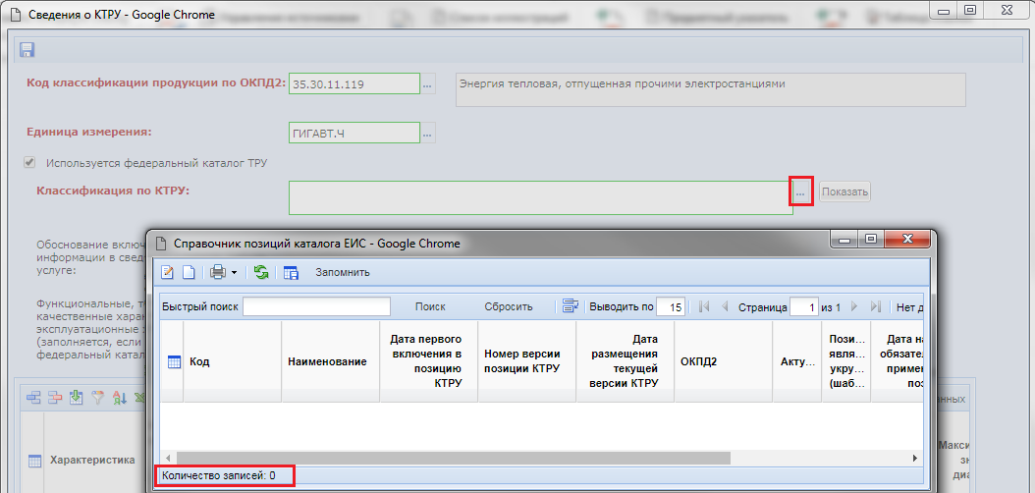Screen dimensions: 1035x493
Task: Refresh the catalog list with the green arrows icon
Action: point(261,272)
